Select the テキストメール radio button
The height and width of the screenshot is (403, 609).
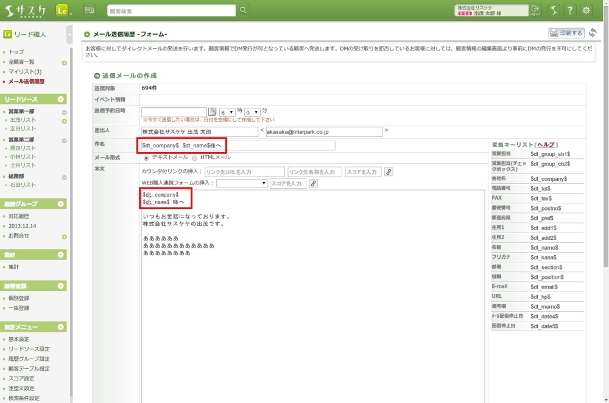pos(146,158)
